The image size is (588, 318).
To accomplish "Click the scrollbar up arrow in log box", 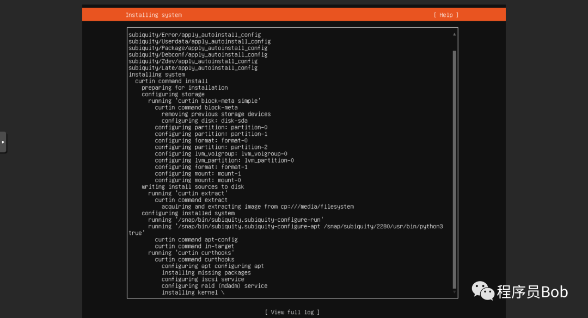I will pos(454,34).
